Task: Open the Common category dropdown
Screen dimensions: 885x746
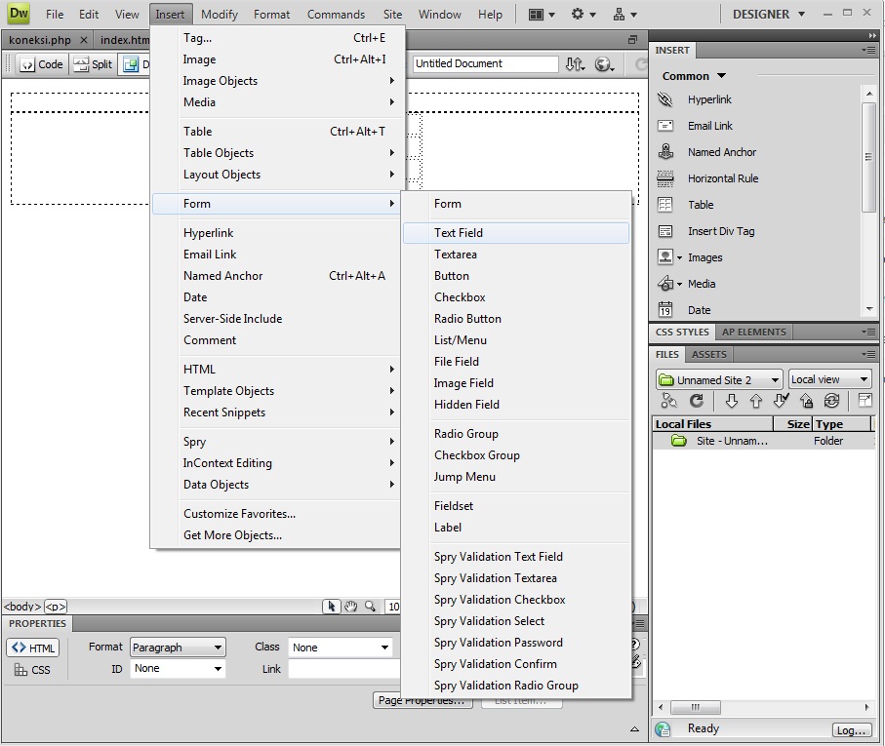Action: 694,76
